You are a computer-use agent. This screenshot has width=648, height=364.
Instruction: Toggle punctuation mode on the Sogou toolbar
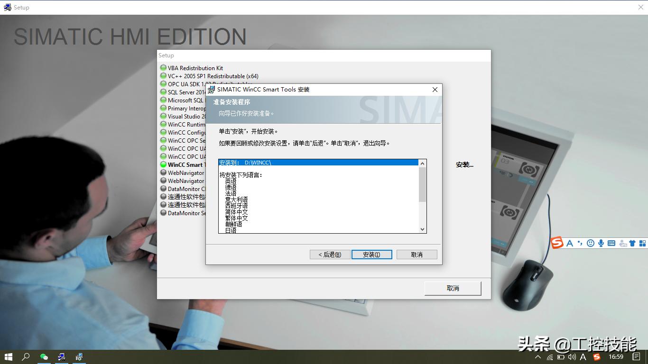point(580,243)
